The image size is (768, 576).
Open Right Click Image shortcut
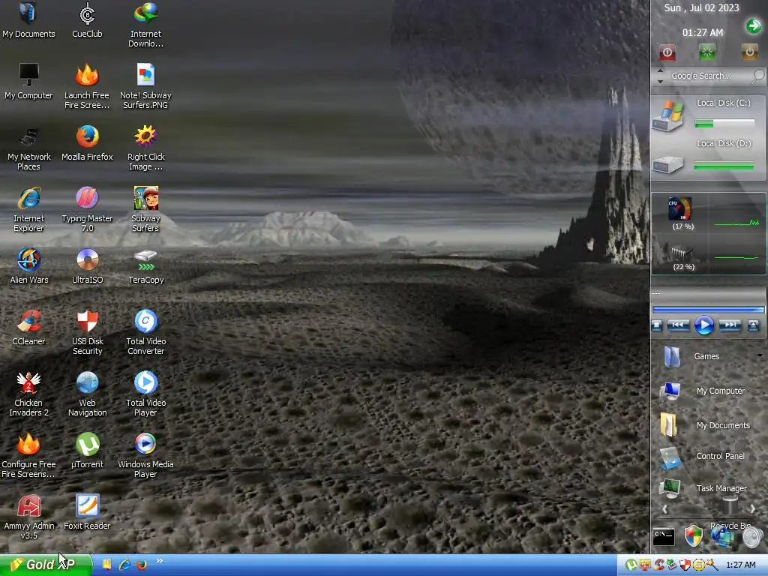[x=145, y=148]
